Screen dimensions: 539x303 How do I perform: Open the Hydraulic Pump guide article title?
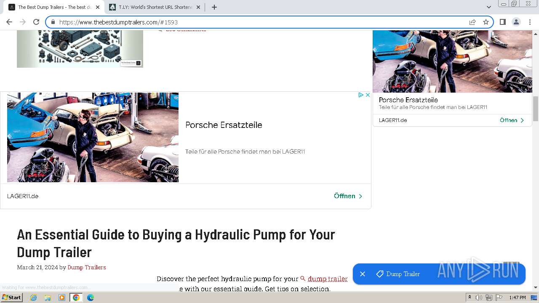click(x=176, y=243)
